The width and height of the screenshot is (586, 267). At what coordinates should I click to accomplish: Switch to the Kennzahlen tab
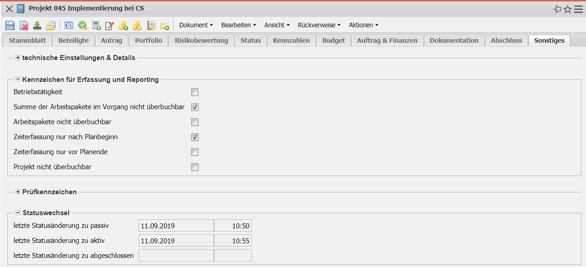291,40
